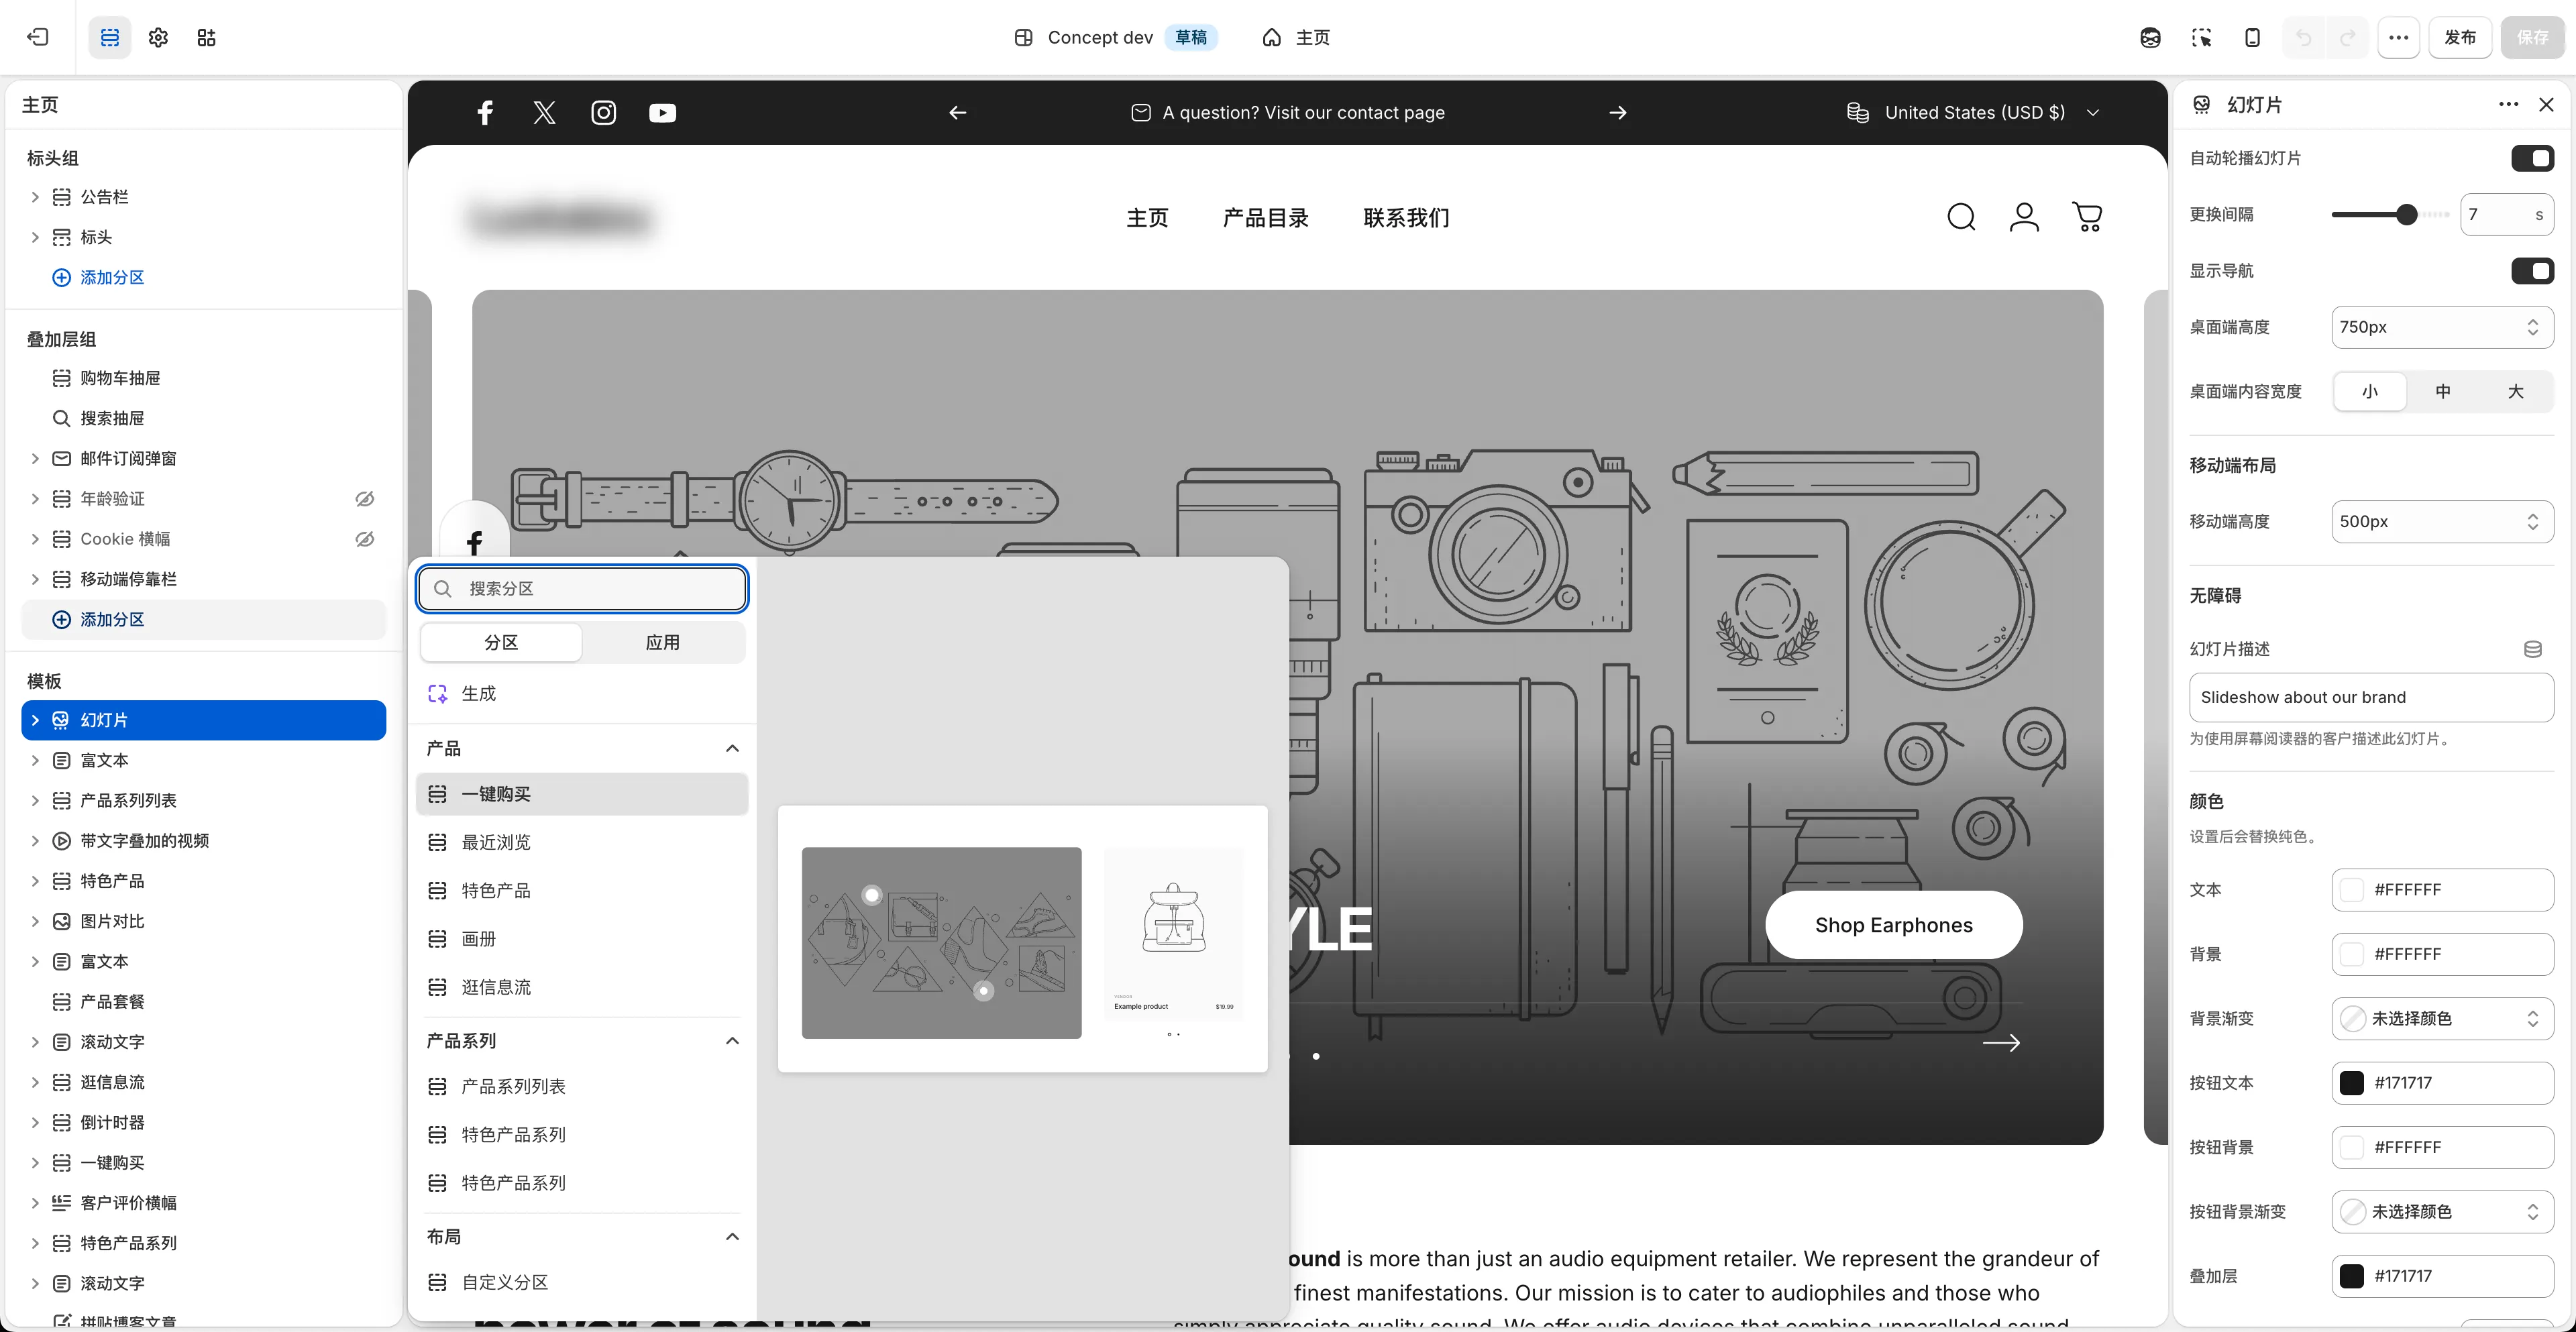Image resolution: width=2576 pixels, height=1332 pixels.
Task: Open United States (USD $) country selector
Action: click(1972, 112)
